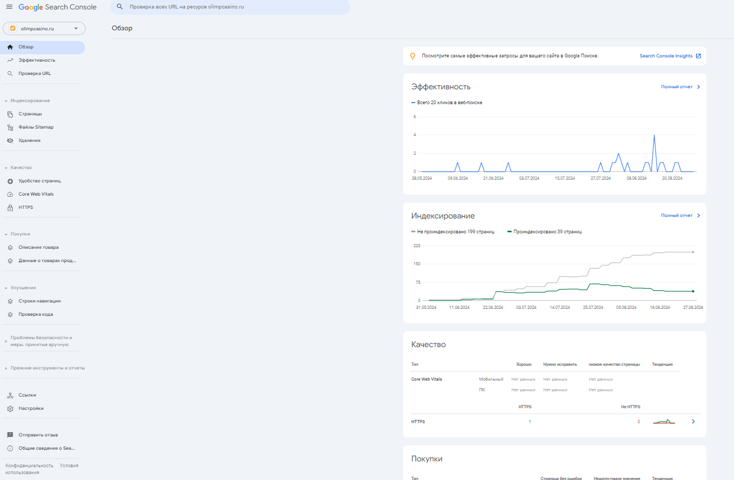734x480 pixels.
Task: Click the Core Web Vitals gauge icon
Action: click(x=10, y=195)
